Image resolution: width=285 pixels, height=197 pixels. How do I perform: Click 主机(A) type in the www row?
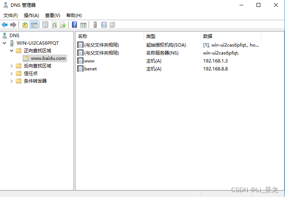(154, 61)
